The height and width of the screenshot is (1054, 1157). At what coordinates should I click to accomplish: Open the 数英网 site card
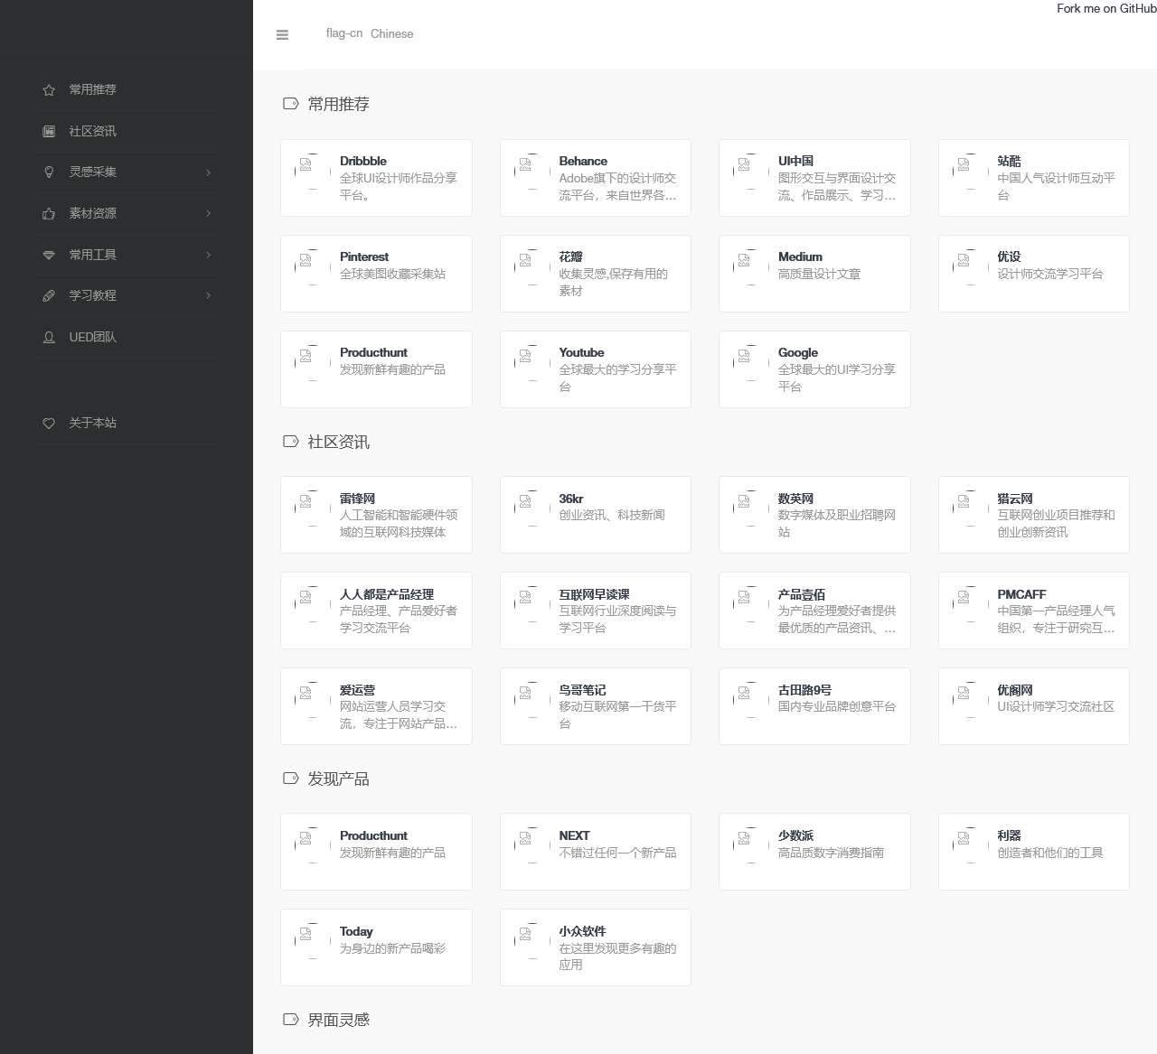tap(814, 515)
